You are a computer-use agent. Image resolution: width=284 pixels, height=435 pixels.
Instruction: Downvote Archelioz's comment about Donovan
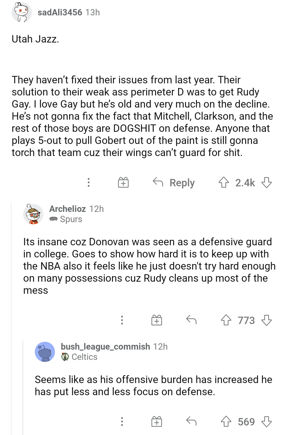click(x=266, y=320)
